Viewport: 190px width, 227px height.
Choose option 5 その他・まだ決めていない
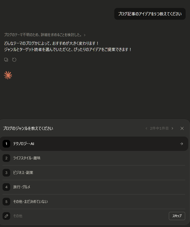click(94, 202)
